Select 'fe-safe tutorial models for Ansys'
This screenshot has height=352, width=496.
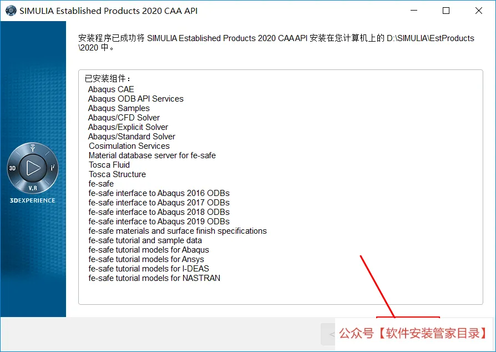click(x=146, y=259)
